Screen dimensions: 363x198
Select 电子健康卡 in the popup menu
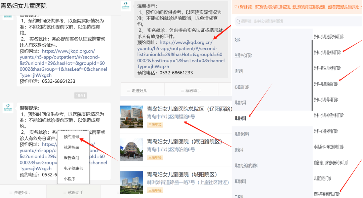pos(73,168)
